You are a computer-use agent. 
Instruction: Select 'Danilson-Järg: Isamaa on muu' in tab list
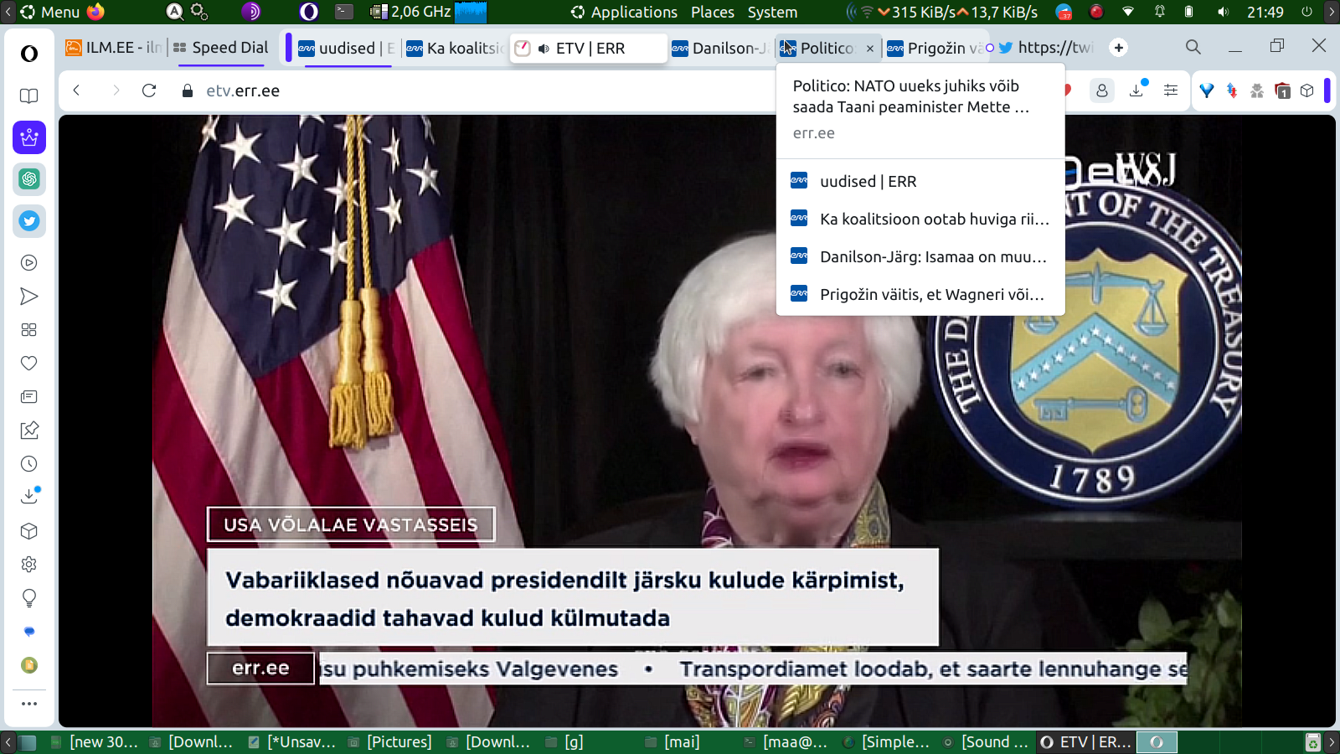[x=920, y=256]
